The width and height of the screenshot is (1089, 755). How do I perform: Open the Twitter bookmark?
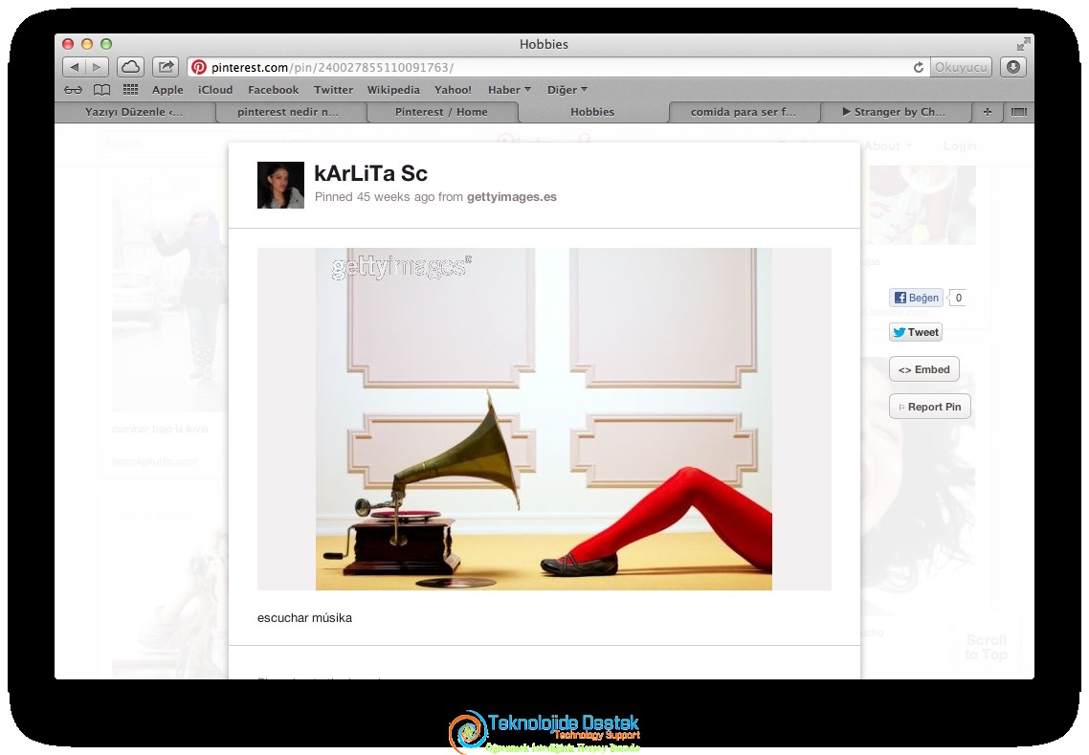pos(333,90)
